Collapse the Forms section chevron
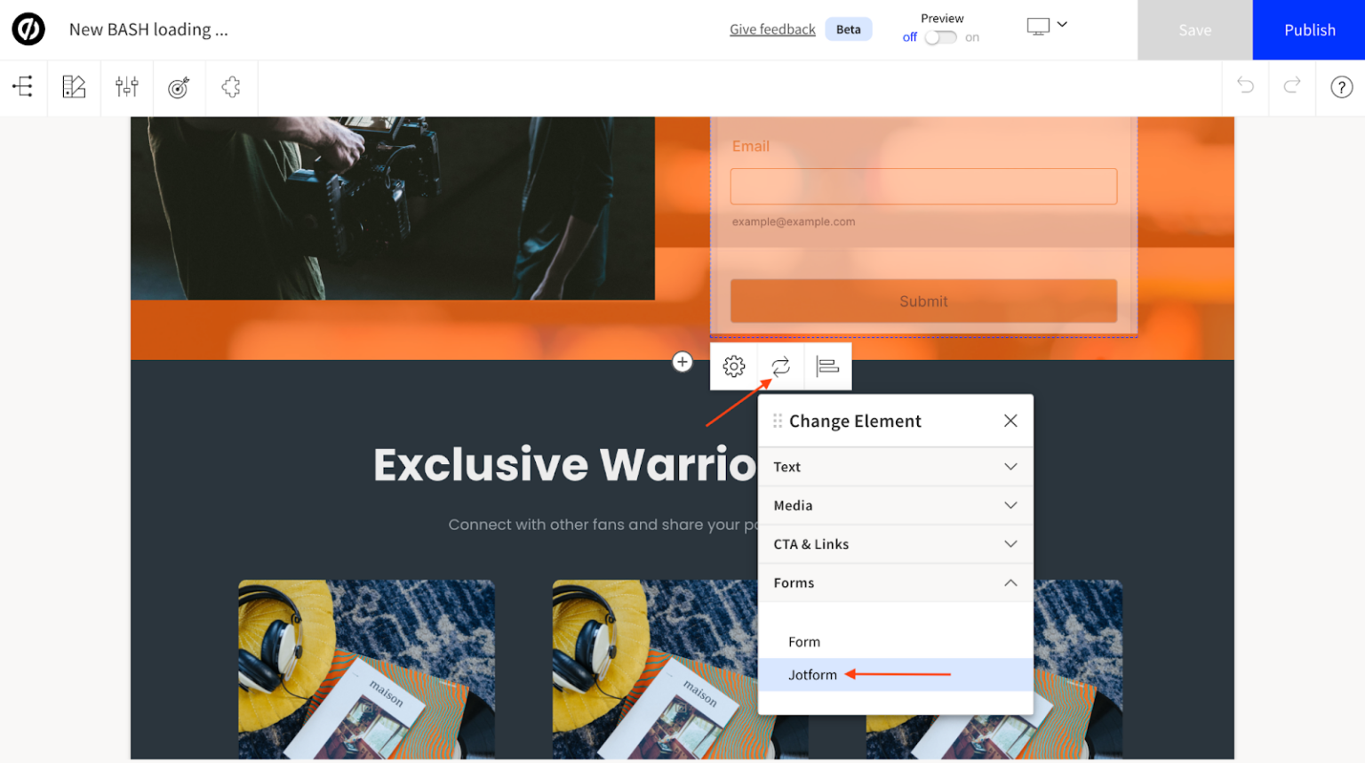The image size is (1365, 763). coord(1010,582)
